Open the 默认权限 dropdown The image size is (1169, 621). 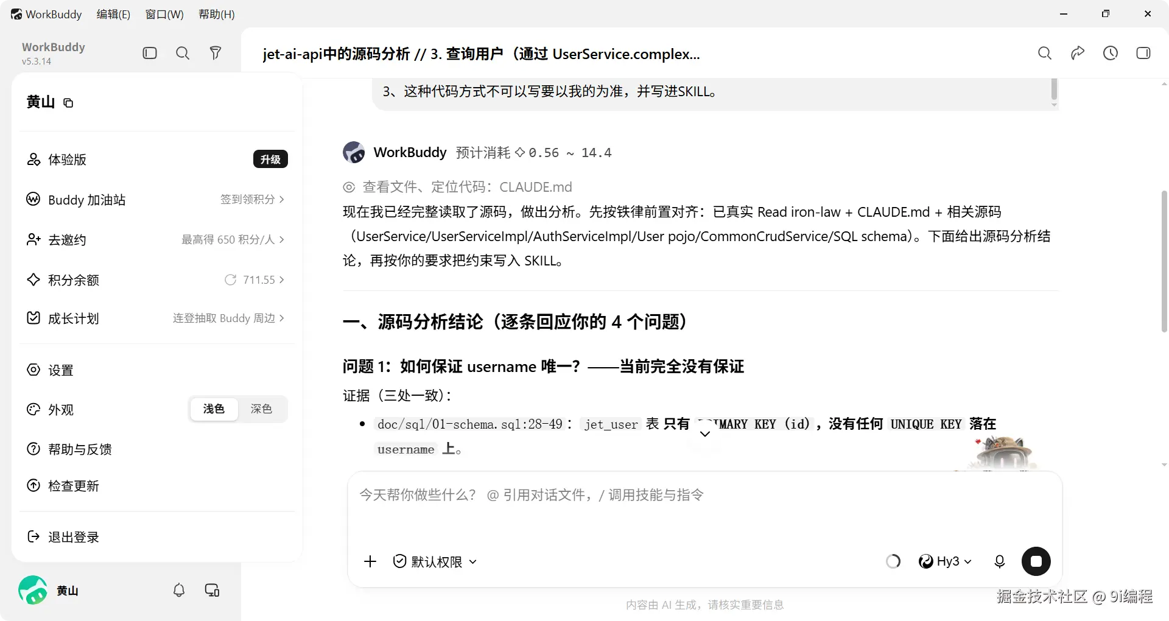click(435, 561)
